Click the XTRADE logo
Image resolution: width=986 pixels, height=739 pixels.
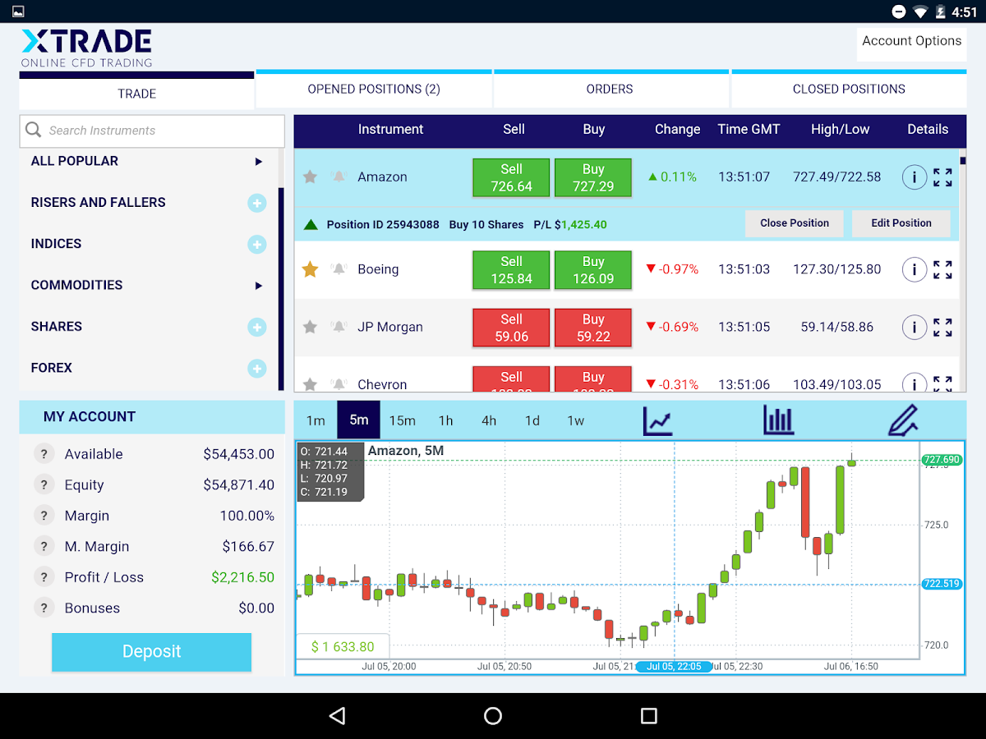(x=87, y=48)
